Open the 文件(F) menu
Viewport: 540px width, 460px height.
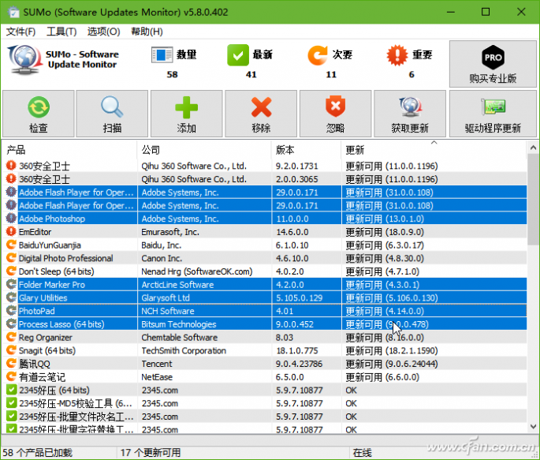[x=21, y=32]
